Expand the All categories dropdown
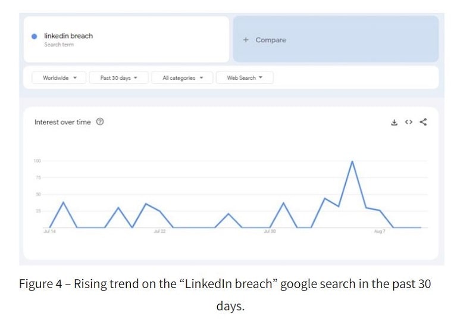Screen dimensions: 476x322 coord(182,78)
